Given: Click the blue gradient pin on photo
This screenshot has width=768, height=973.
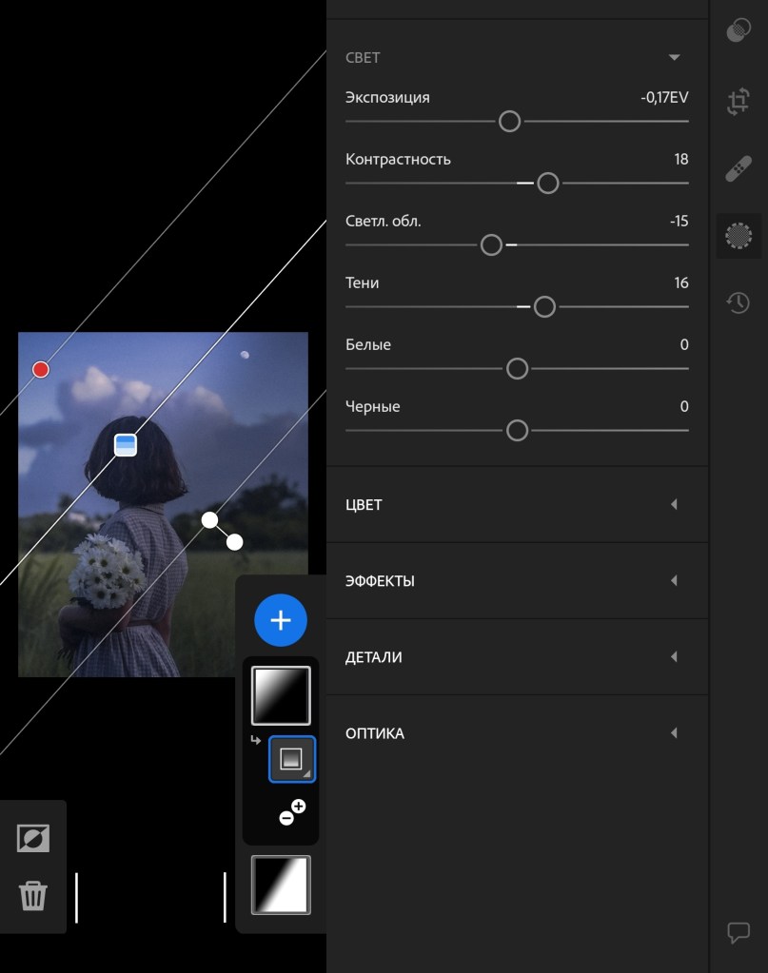Looking at the screenshot, I should tap(126, 444).
